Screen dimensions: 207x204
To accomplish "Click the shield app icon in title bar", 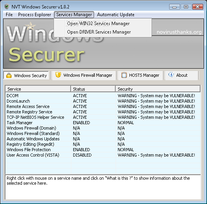I will point(7,7).
